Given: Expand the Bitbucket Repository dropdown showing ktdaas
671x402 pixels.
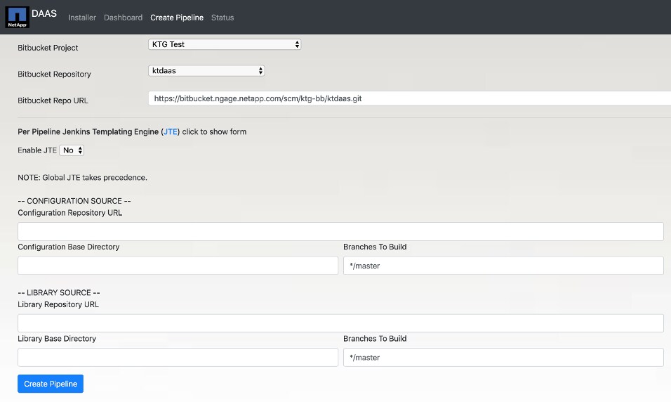Looking at the screenshot, I should 206,71.
